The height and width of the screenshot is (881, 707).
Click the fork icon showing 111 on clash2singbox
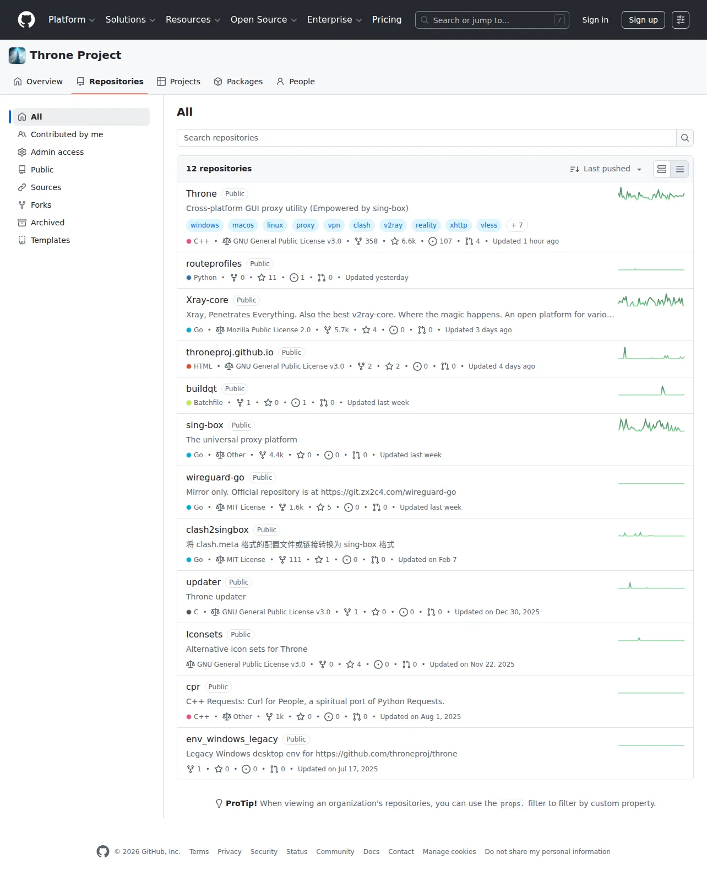point(282,560)
